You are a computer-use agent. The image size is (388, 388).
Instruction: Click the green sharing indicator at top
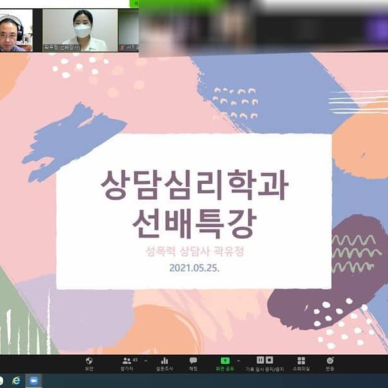(x=134, y=3)
